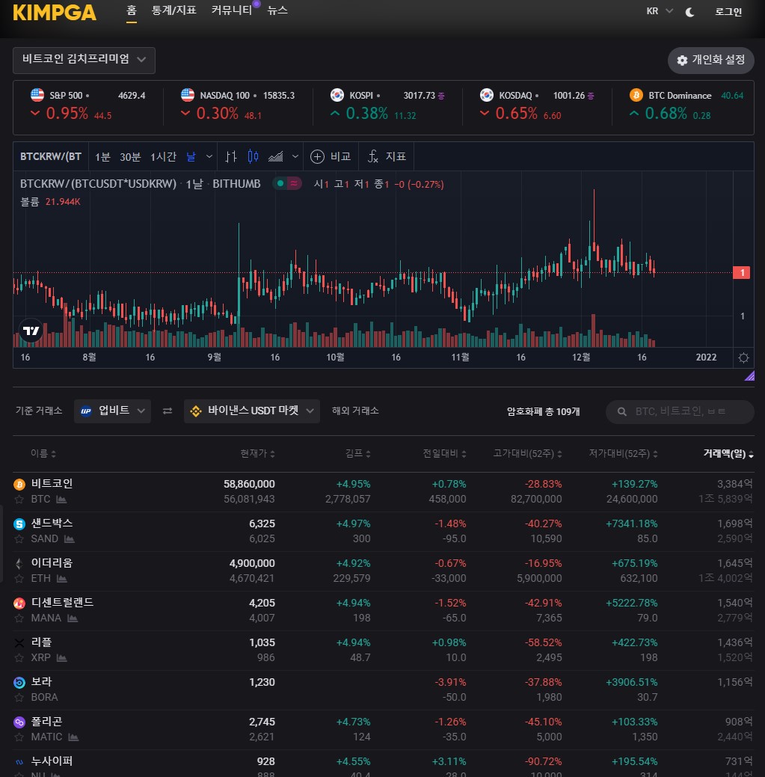Open the 뉴스 tab
The height and width of the screenshot is (777, 765).
[277, 10]
